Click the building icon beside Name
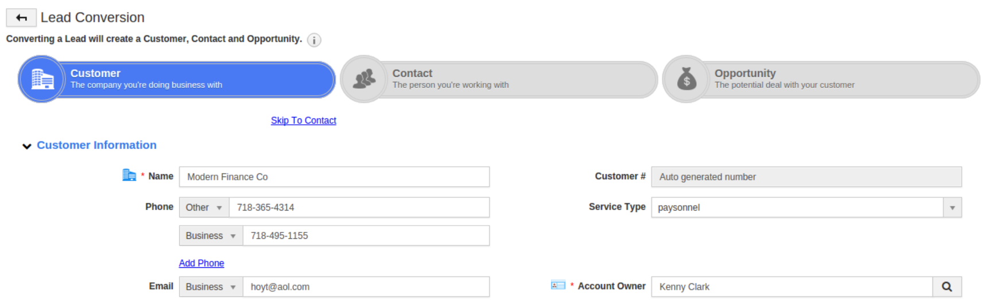 [x=129, y=175]
